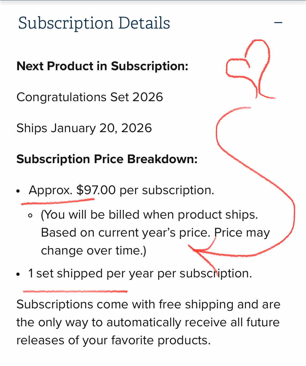Click the 'change over time.)' text line

pos(94,250)
